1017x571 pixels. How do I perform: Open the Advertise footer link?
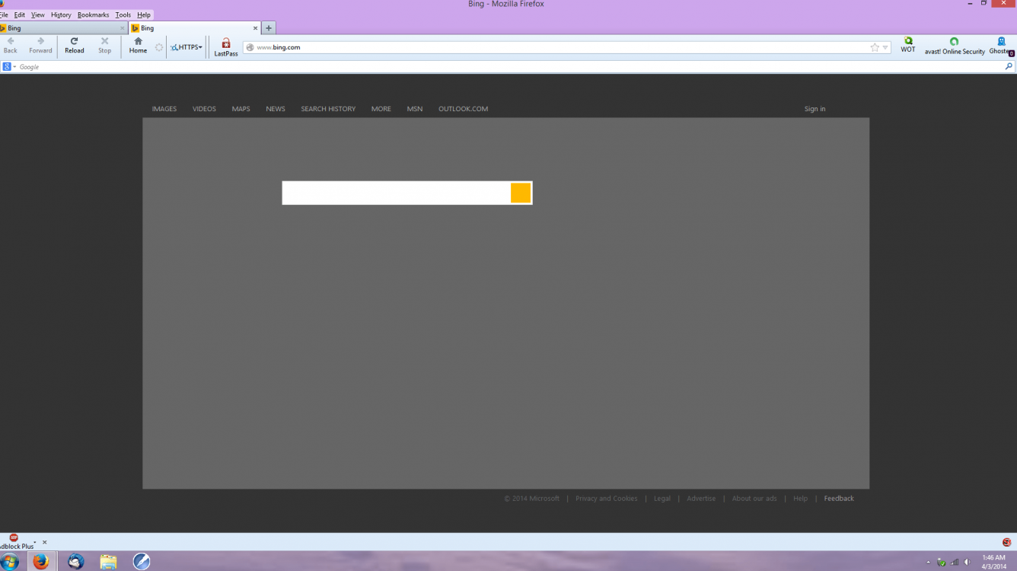(x=701, y=499)
